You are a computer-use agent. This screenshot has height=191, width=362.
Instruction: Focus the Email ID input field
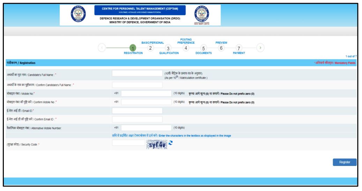(x=137, y=111)
